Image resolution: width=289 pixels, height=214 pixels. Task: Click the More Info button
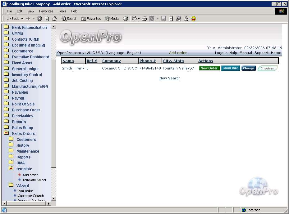(x=231, y=68)
